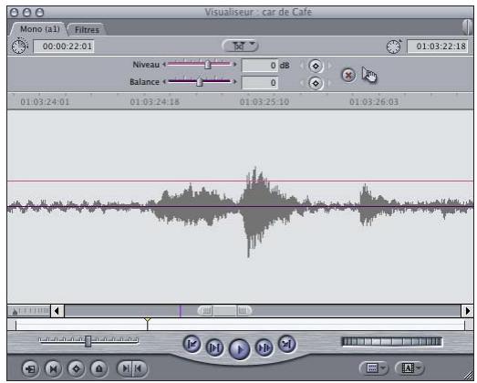Screen dimensions: 477x383
Task: Click the left handle of zoom scrollbar thumb
Action: tap(206, 311)
